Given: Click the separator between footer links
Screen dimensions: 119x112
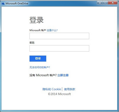Looking at the screenshot, I should (x=62, y=89).
